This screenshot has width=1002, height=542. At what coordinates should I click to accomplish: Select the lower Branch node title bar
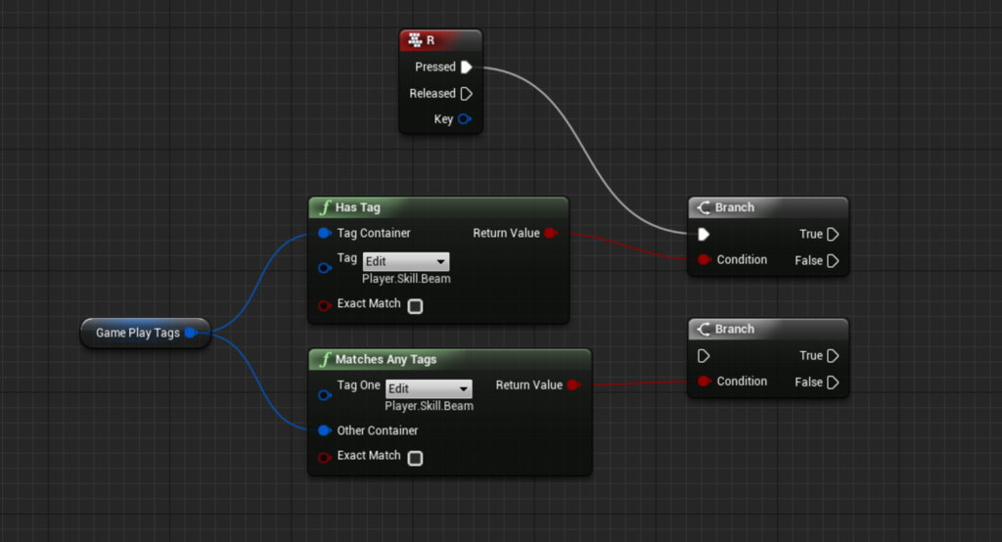(x=768, y=329)
